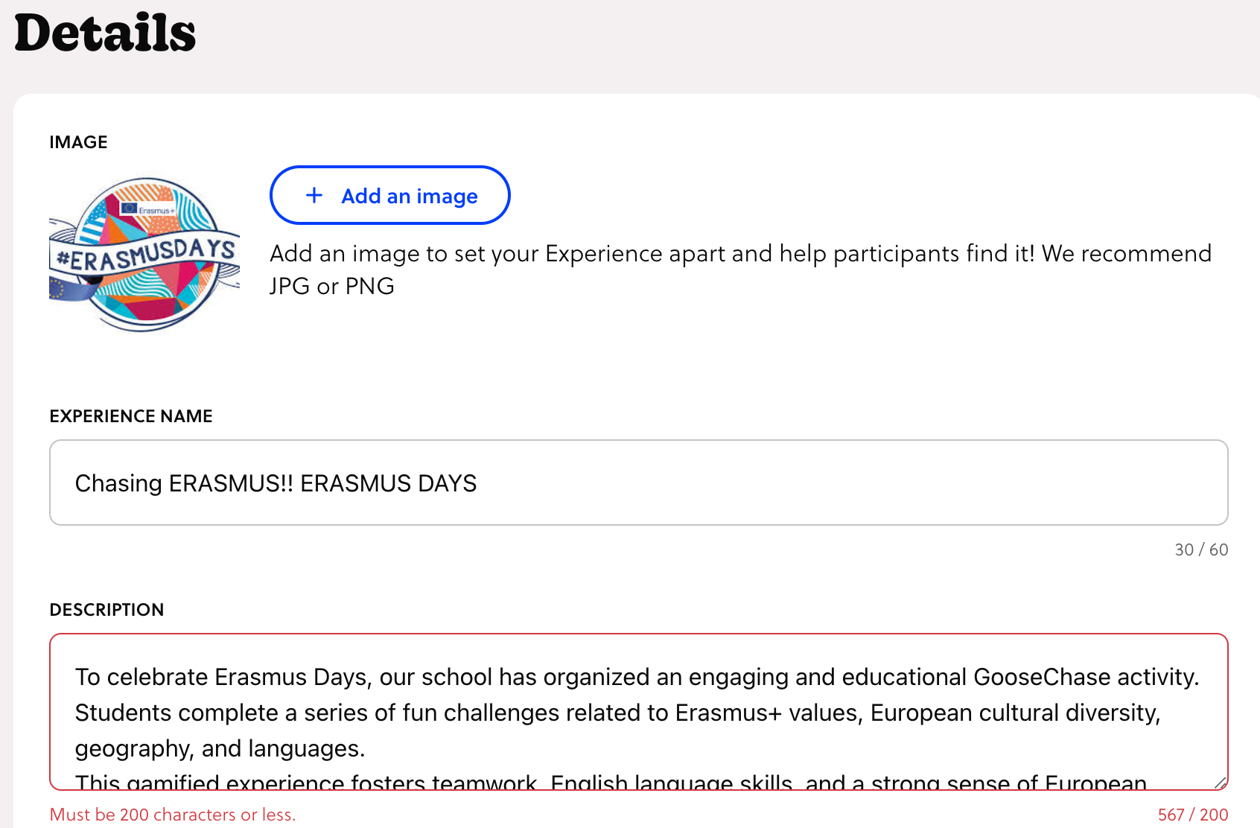Click the plus icon in Add an image
1260x828 pixels.
coord(314,196)
